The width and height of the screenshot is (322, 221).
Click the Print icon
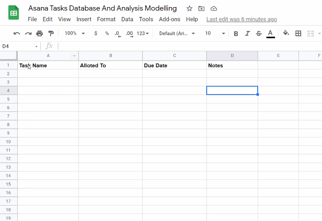click(x=39, y=33)
